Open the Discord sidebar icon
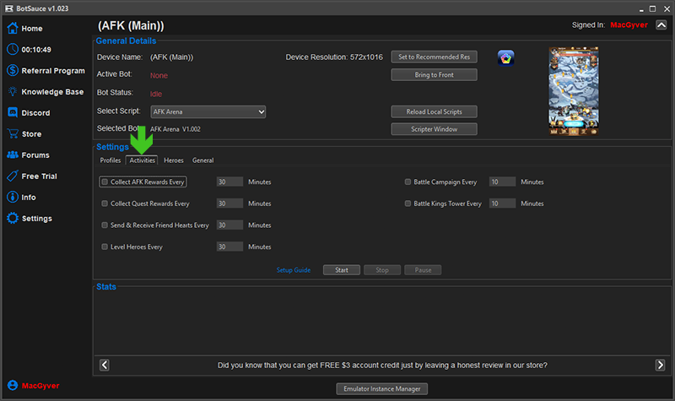 pos(13,113)
